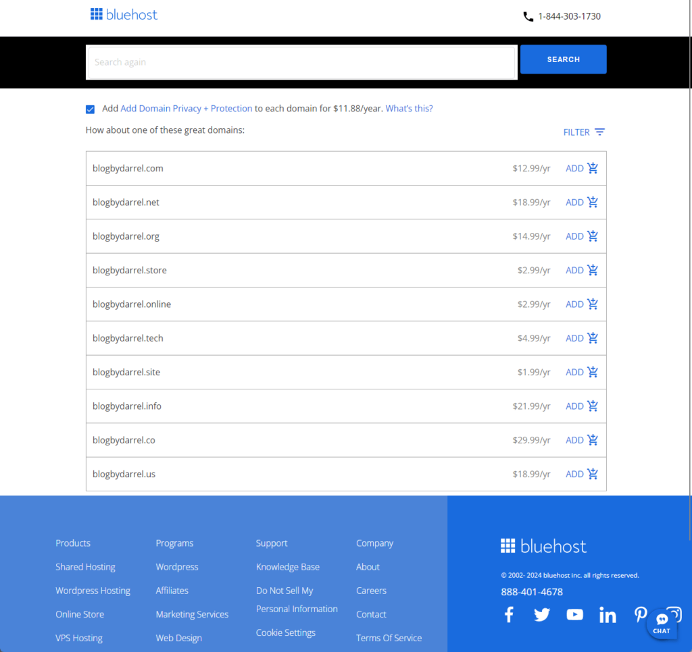Open Terms Of Service footer link
This screenshot has width=692, height=652.
tap(389, 638)
